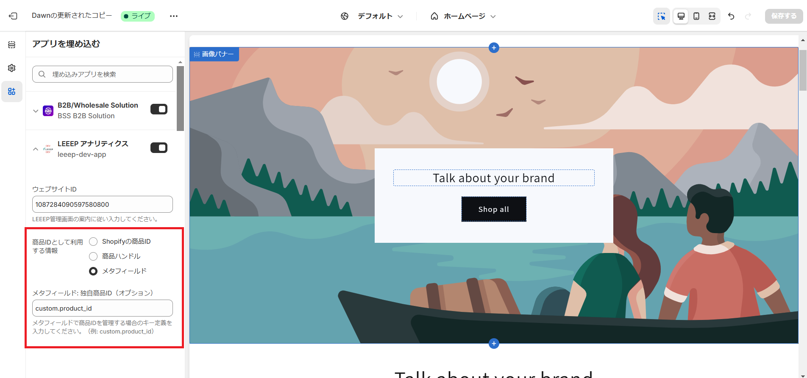Image resolution: width=807 pixels, height=378 pixels.
Task: Open the three-dot more actions menu
Action: click(x=174, y=16)
